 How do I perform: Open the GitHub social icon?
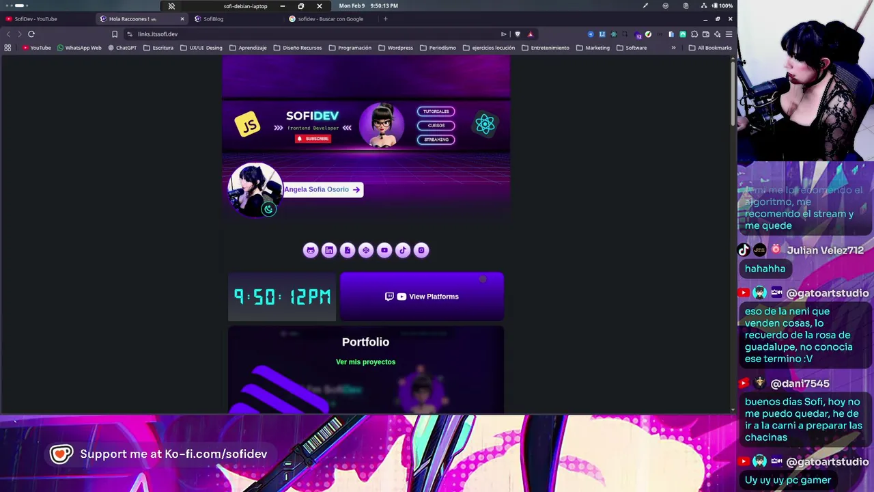click(x=311, y=250)
